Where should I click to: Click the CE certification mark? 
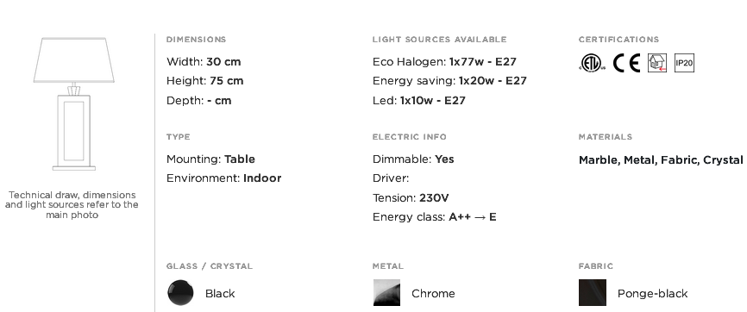626,63
